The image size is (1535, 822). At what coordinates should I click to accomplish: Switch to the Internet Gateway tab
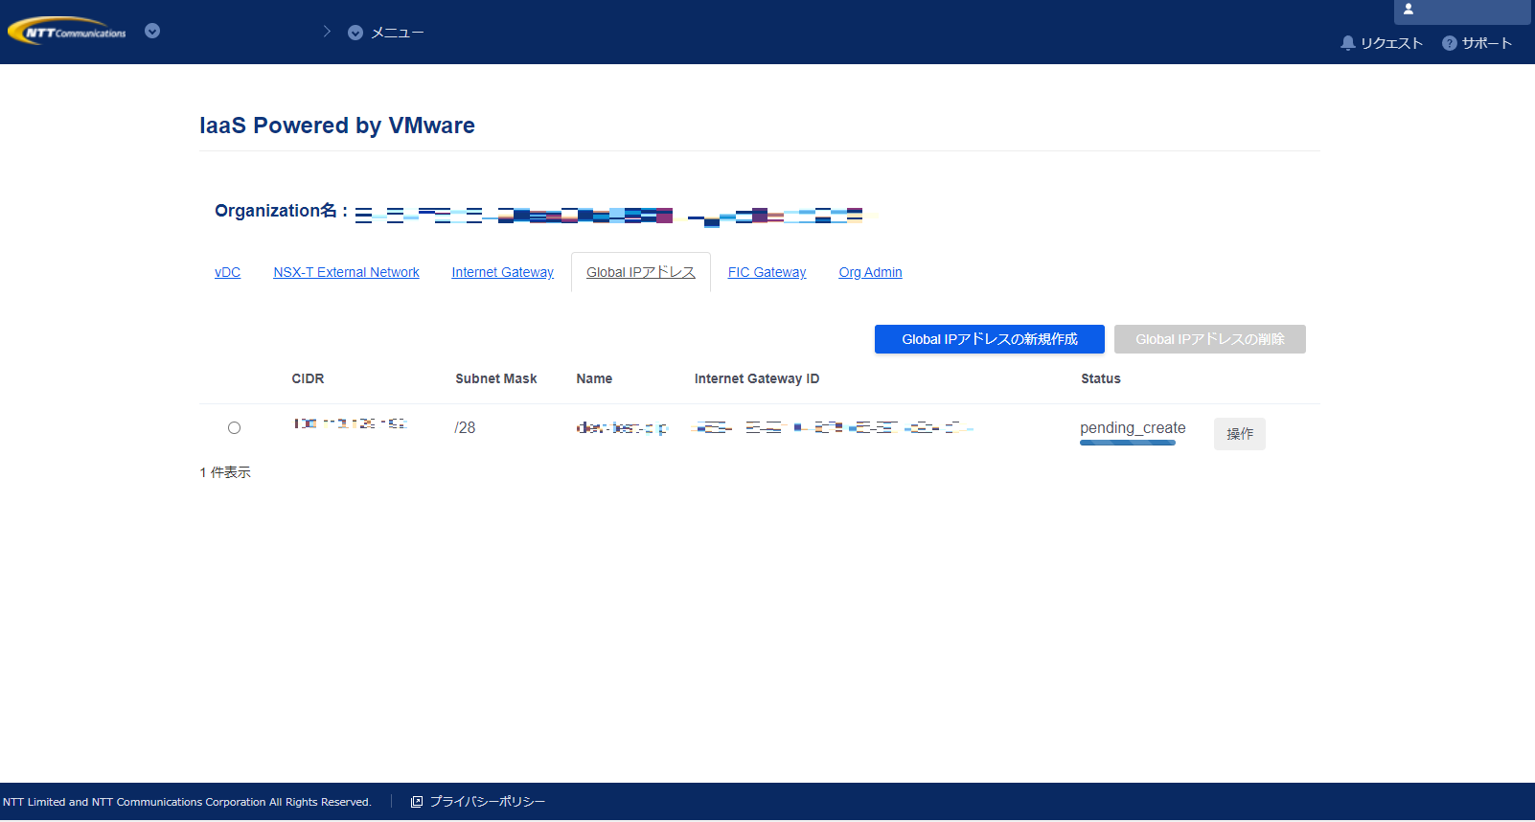point(503,272)
